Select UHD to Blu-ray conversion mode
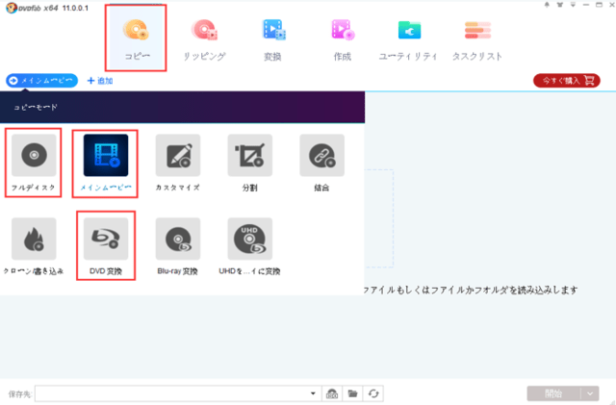 coord(250,239)
